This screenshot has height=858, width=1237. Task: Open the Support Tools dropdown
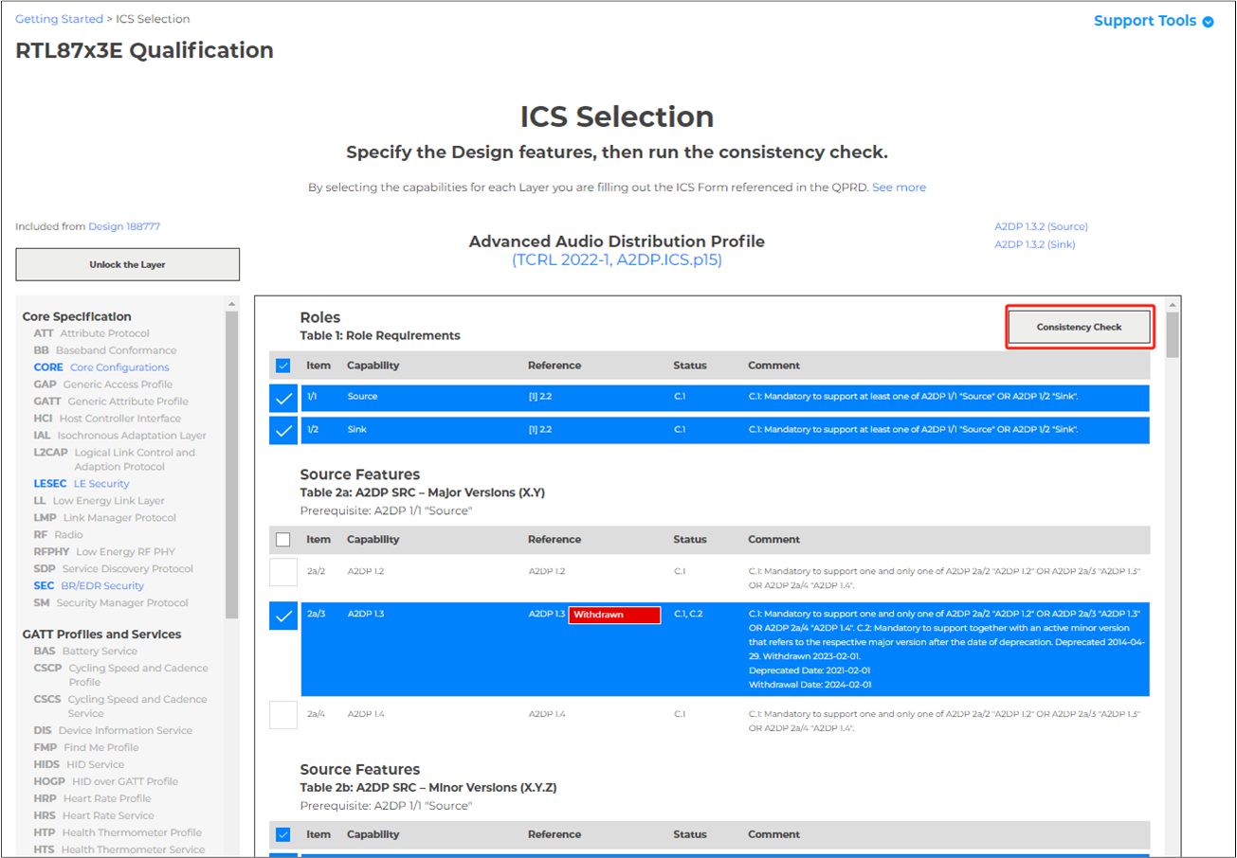coord(1154,21)
